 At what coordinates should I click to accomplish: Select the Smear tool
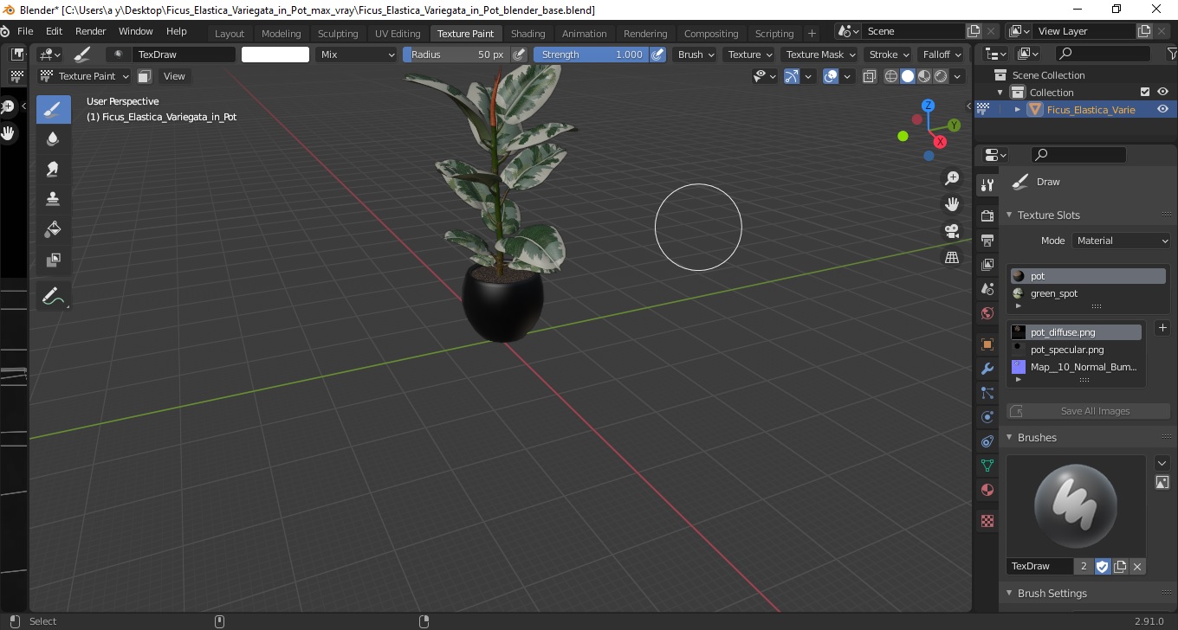[x=54, y=170]
